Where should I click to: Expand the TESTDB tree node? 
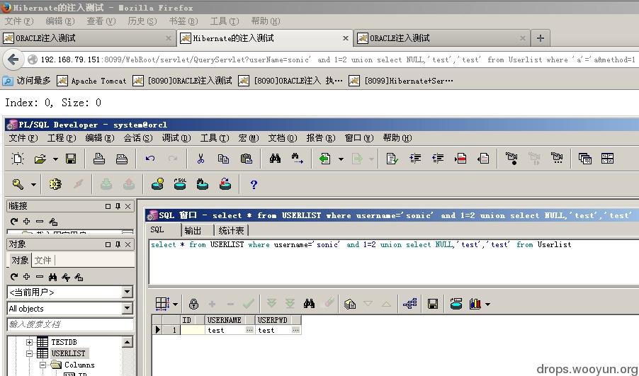click(x=30, y=342)
